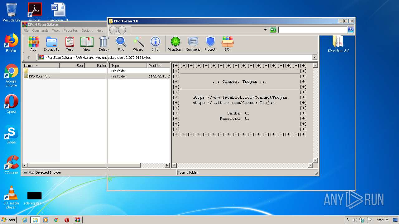Screen dimensions: 399x224
Task: Expand the address bar dropdown in KPortScan window
Action: click(265, 30)
